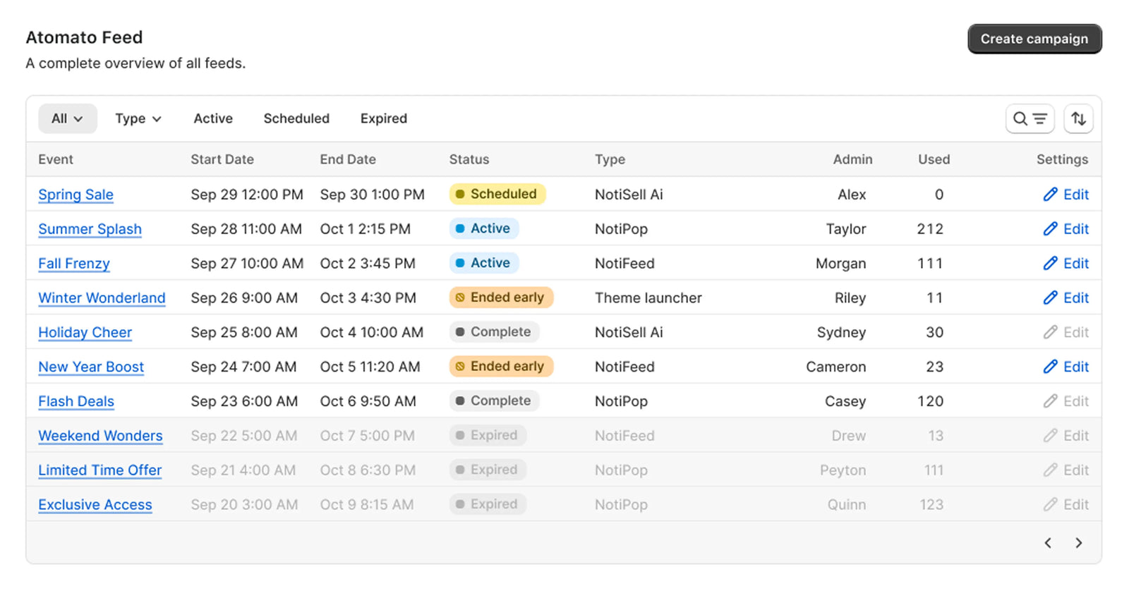Viewport: 1129px width, 593px height.
Task: Click Complete badge for Holiday Cheer
Action: [x=495, y=332]
